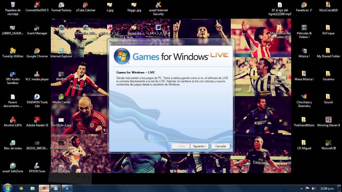Select the My Shared Folder icon

(328, 53)
